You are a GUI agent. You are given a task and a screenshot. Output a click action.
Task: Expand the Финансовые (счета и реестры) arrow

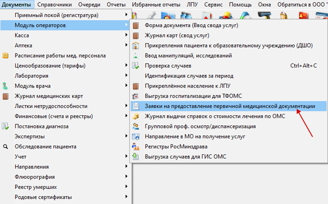click(x=126, y=116)
